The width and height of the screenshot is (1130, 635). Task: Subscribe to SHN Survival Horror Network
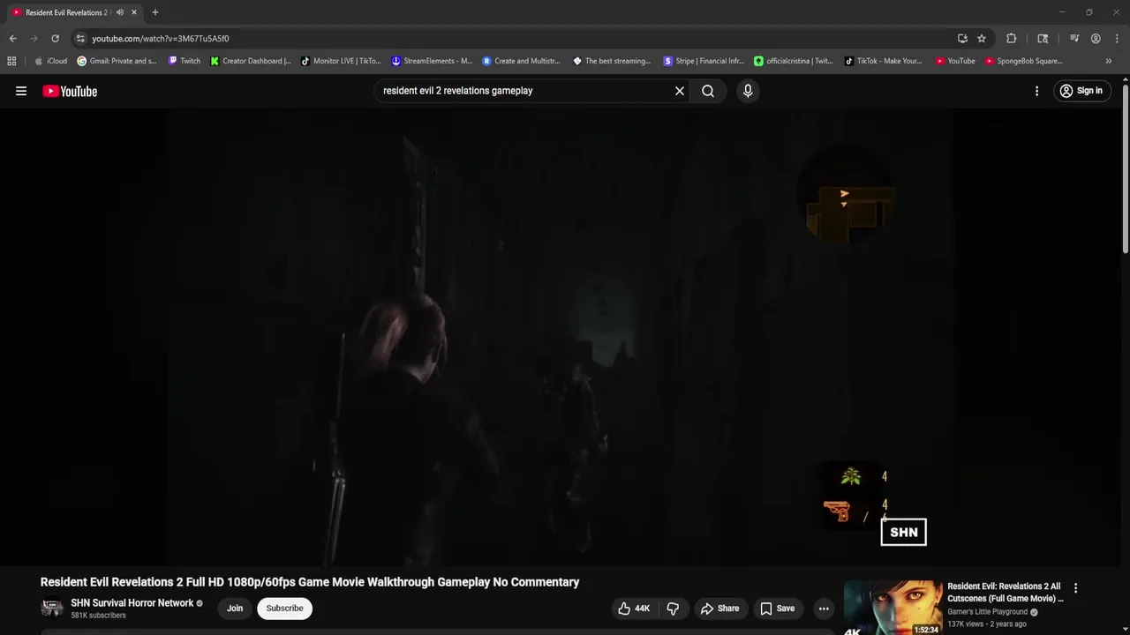point(284,609)
